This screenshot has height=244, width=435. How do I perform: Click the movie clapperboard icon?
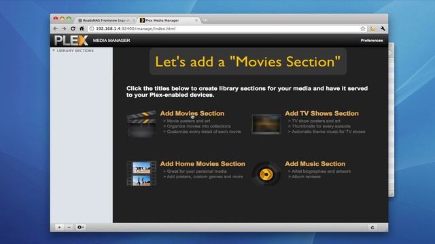coord(141,123)
